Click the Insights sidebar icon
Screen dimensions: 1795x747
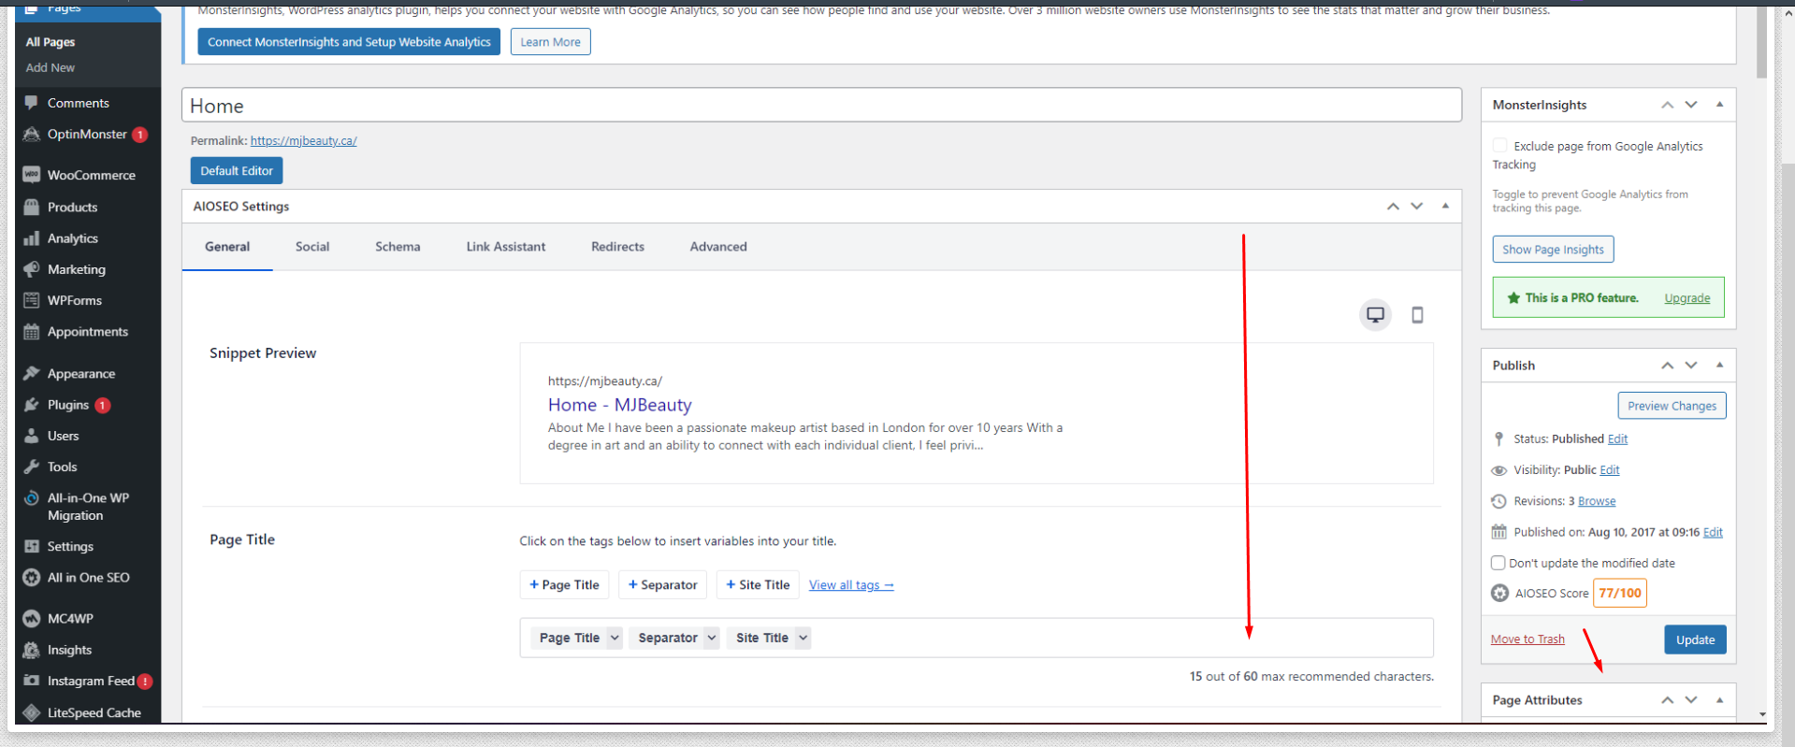coord(32,650)
